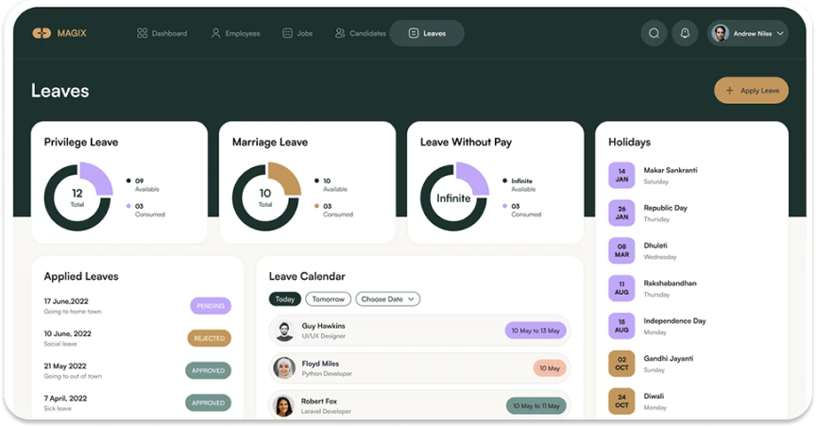
Task: Click the REJECTED status badge
Action: click(x=209, y=338)
